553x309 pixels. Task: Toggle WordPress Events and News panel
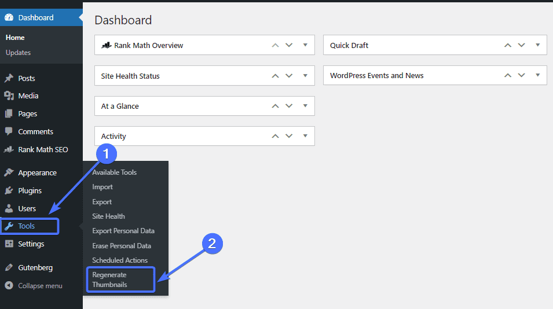point(537,75)
